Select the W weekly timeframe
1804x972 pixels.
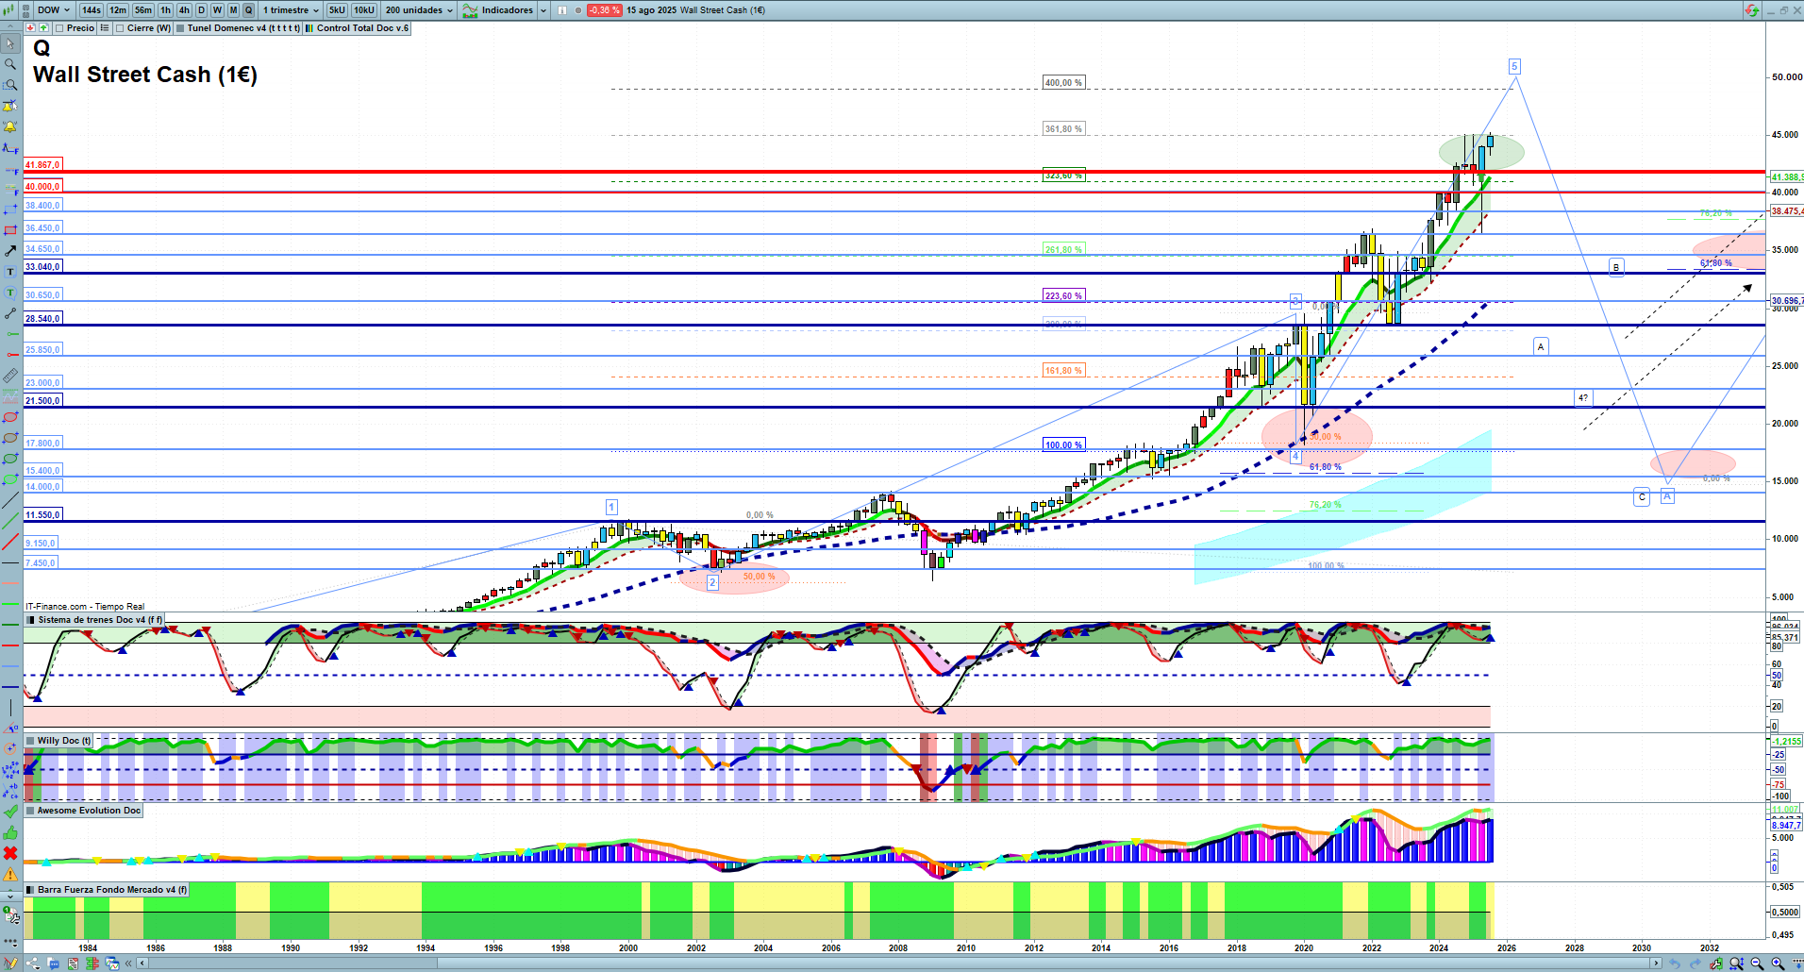217,10
